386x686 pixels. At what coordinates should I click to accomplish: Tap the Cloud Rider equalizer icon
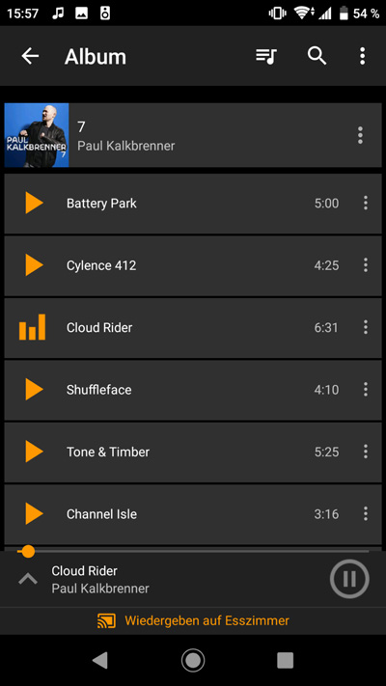tap(33, 327)
